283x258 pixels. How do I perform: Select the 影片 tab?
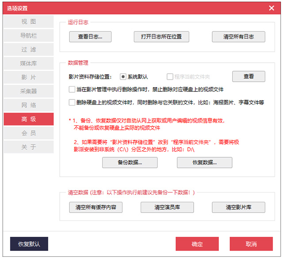coord(29,77)
